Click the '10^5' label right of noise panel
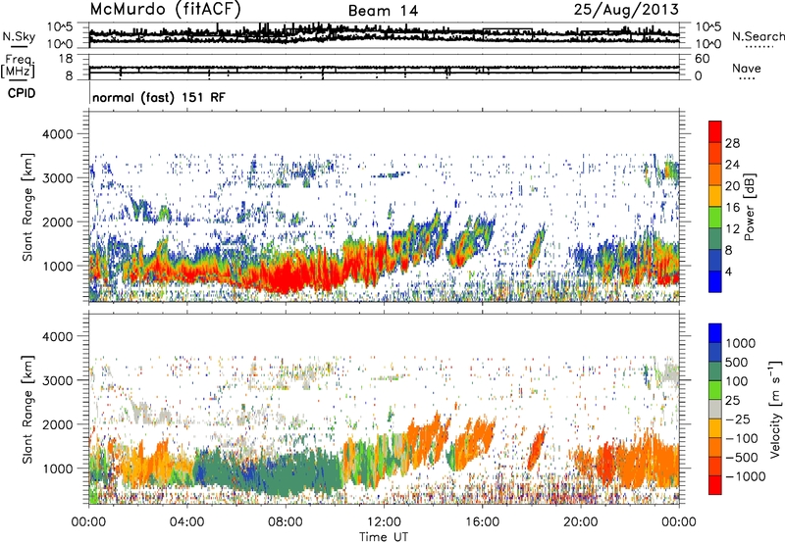The image size is (785, 543). click(x=707, y=27)
